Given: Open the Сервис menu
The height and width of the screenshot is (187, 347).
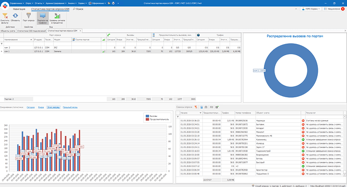Looking at the screenshot, I should [x=82, y=4].
